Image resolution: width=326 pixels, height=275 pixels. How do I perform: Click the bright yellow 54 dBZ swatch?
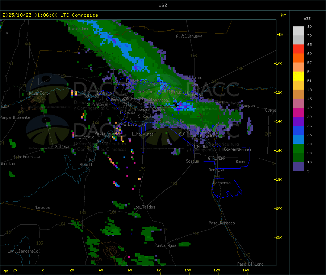(x=298, y=76)
